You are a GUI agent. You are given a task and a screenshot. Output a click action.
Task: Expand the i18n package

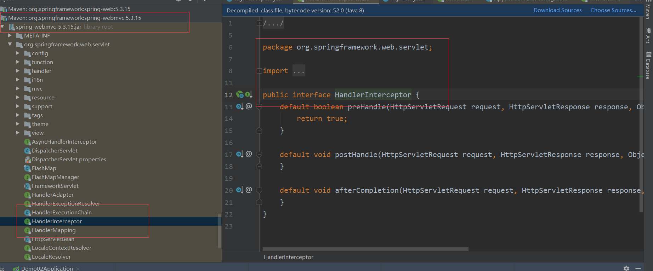(x=18, y=80)
